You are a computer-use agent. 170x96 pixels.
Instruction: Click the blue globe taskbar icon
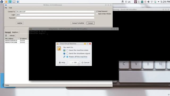(18, 2)
